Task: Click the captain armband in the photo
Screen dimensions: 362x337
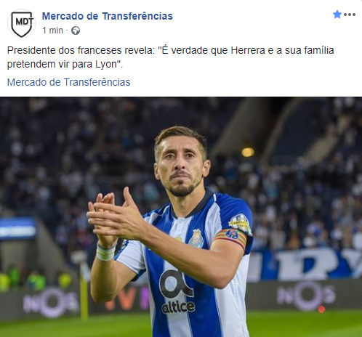Action: [x=232, y=238]
